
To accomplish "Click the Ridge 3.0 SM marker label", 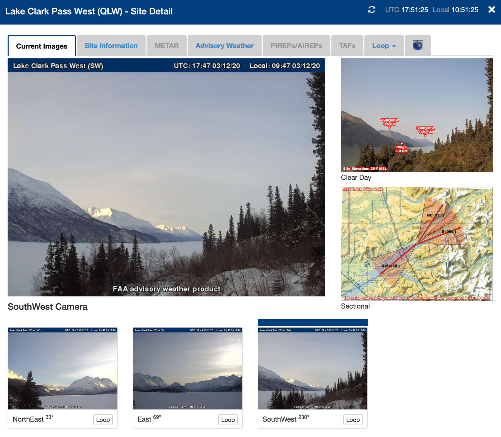I will click(401, 149).
